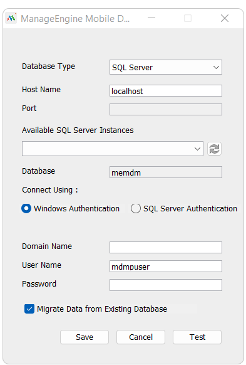Click the Available SQL Server Instances label
The image size is (246, 365).
tap(78, 130)
